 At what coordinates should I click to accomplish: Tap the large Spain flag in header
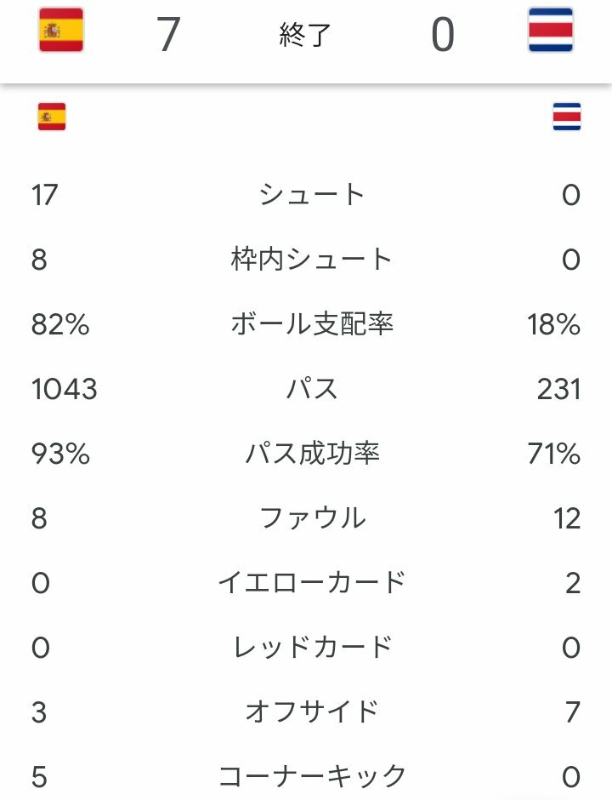[61, 30]
